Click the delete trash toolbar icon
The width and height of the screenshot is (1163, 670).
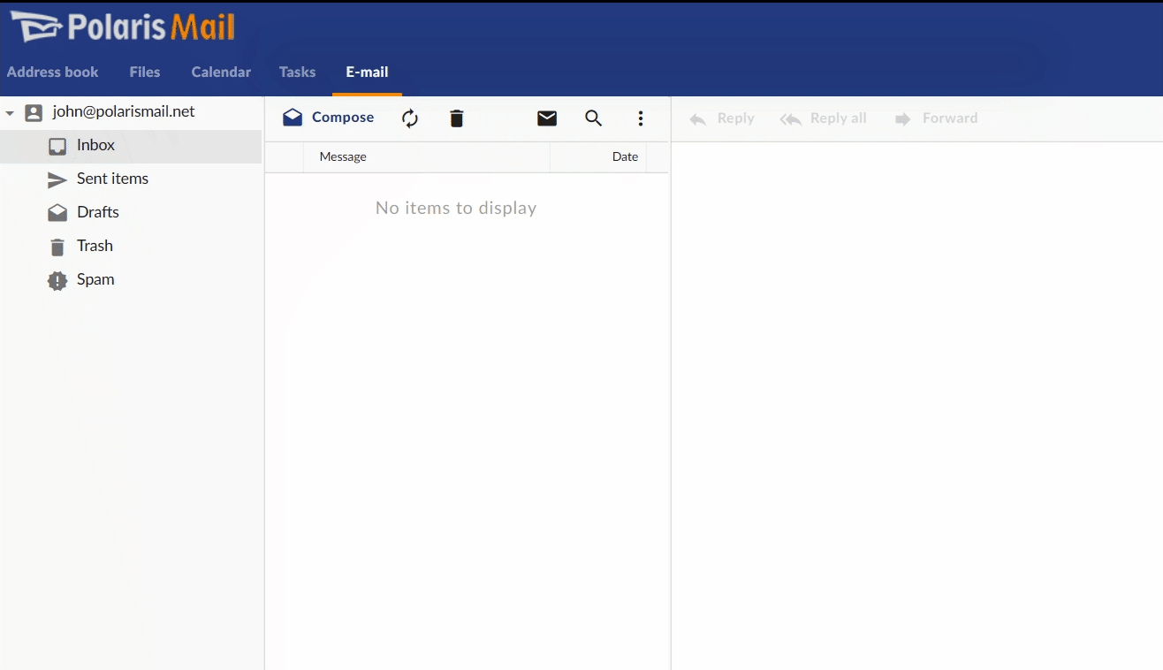[x=457, y=118]
